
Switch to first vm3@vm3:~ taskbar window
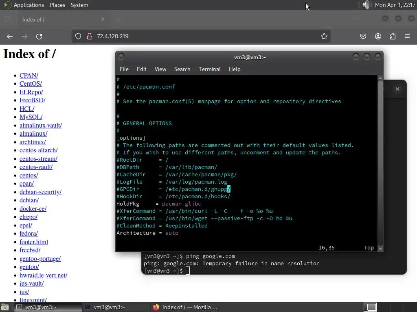pos(48,307)
